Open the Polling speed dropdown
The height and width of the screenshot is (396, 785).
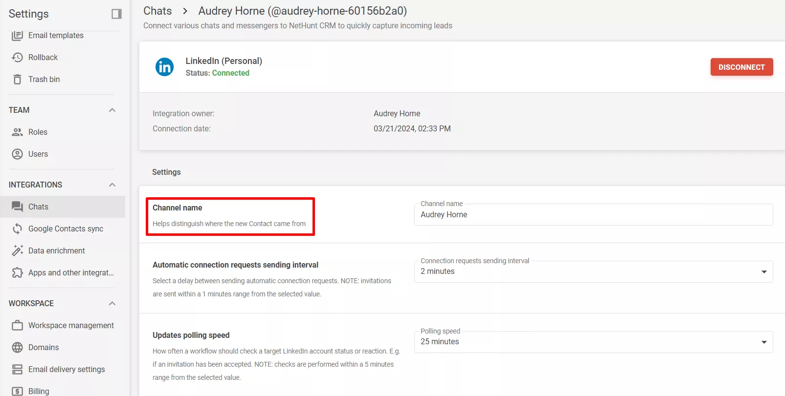[x=593, y=342]
